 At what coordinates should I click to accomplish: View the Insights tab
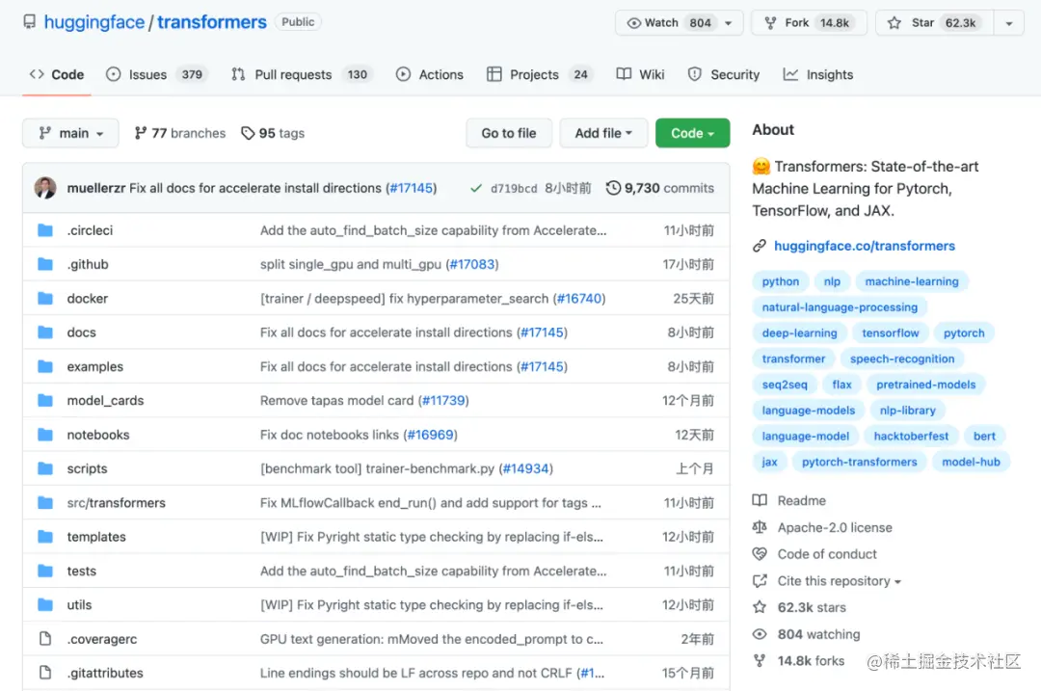[818, 75]
